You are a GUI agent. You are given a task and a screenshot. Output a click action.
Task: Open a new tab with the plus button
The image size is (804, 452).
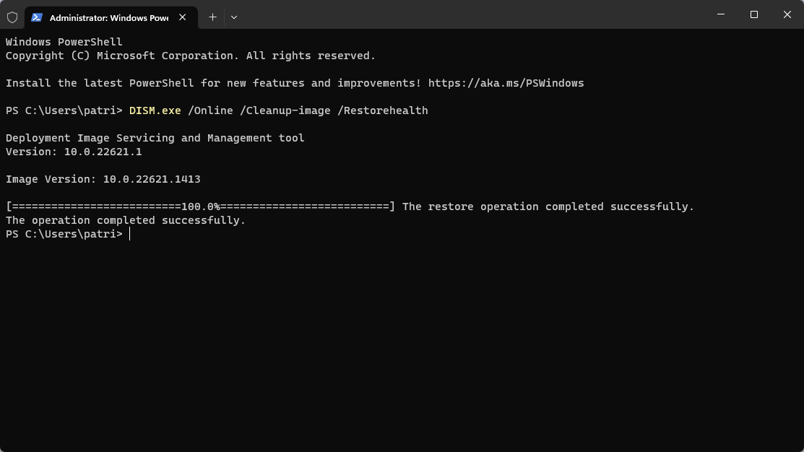(x=212, y=17)
